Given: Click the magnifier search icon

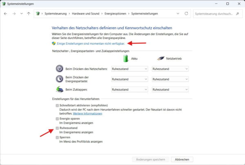Looking at the screenshot, I should [238, 14].
